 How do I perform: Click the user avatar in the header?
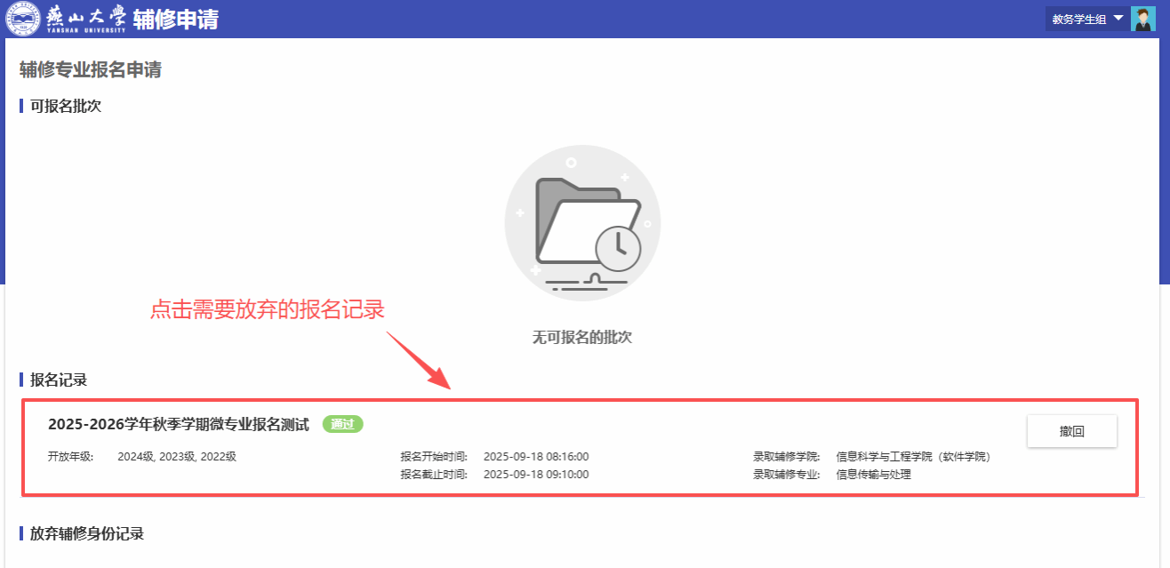(1142, 19)
